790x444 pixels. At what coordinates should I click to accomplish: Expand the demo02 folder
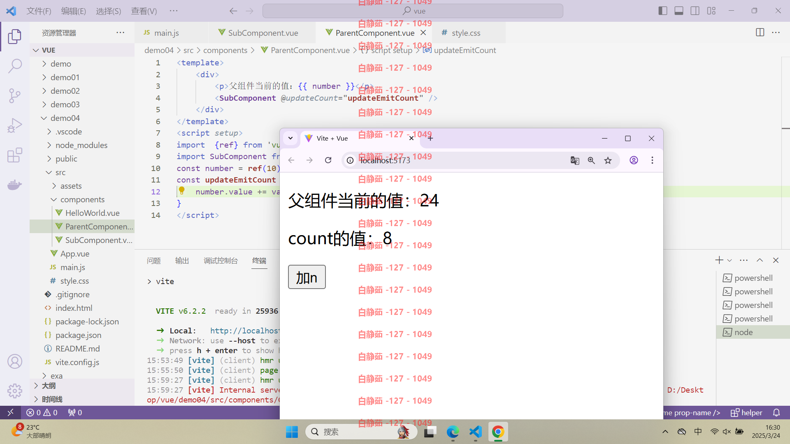[65, 91]
